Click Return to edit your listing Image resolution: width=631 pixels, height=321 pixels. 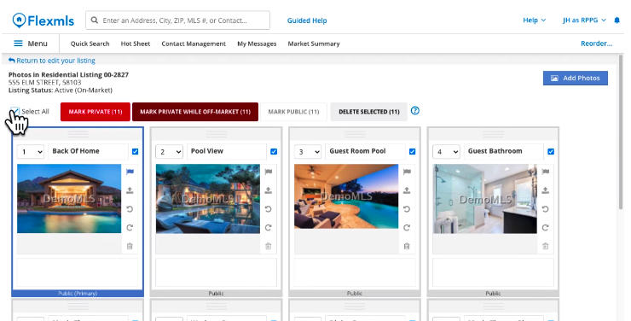[52, 61]
